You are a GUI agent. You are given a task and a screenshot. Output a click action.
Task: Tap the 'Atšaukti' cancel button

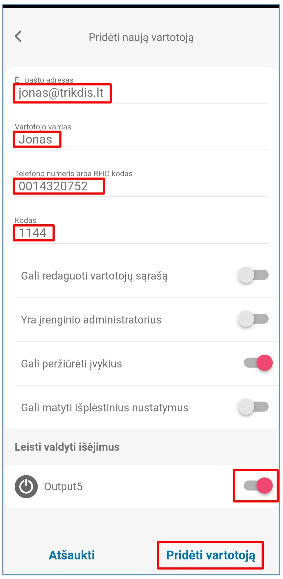[x=72, y=555]
